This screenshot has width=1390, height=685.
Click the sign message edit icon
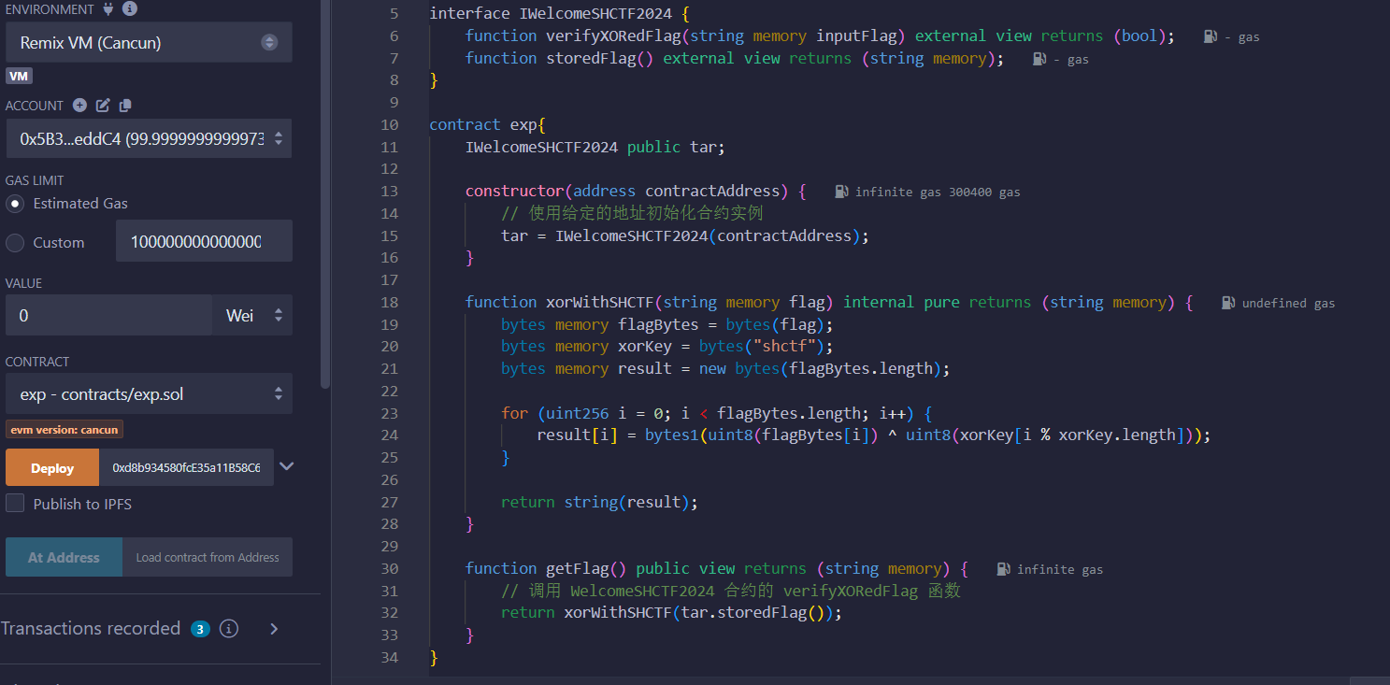tap(103, 106)
